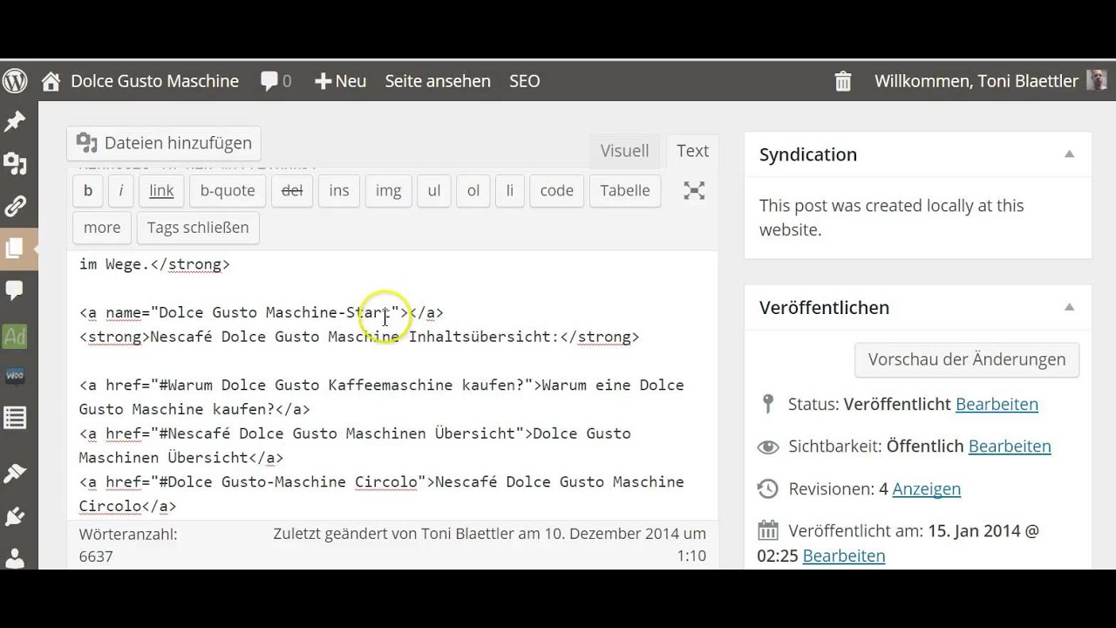Click the key icon next to Status
Image resolution: width=1116 pixels, height=628 pixels.
pos(767,404)
